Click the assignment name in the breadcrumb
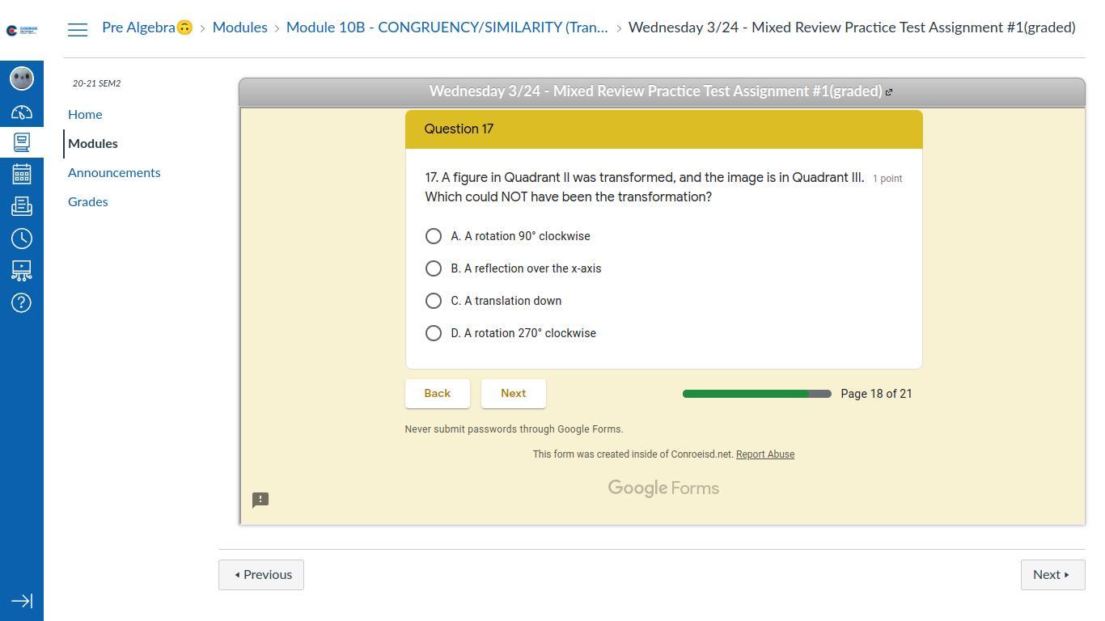 click(x=852, y=27)
